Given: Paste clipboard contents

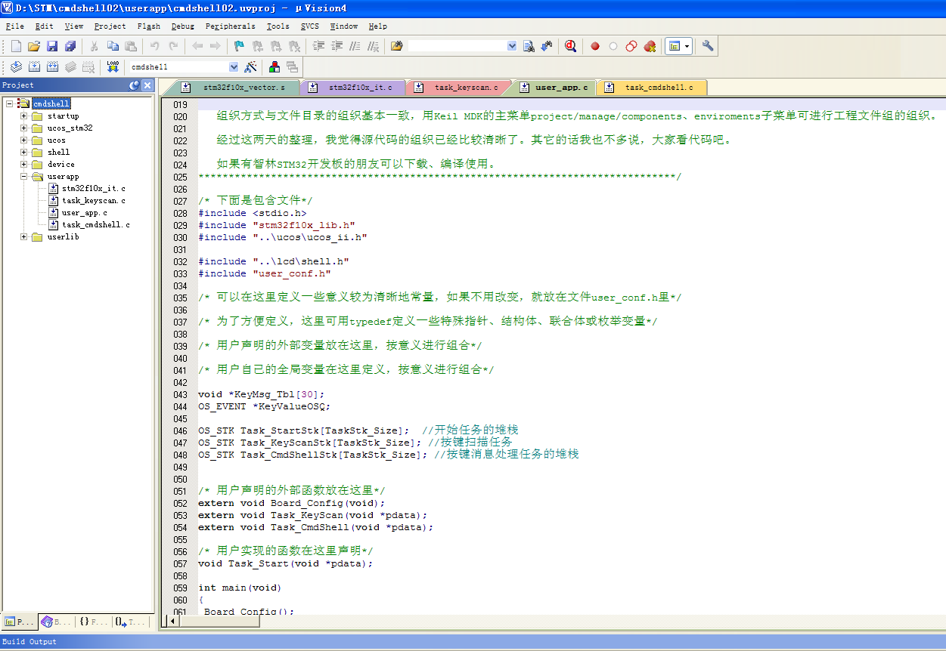Looking at the screenshot, I should click(131, 46).
